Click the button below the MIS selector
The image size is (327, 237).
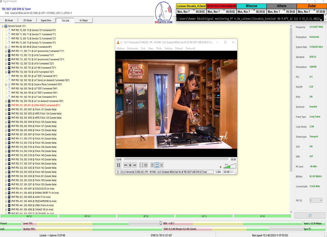tap(310, 215)
